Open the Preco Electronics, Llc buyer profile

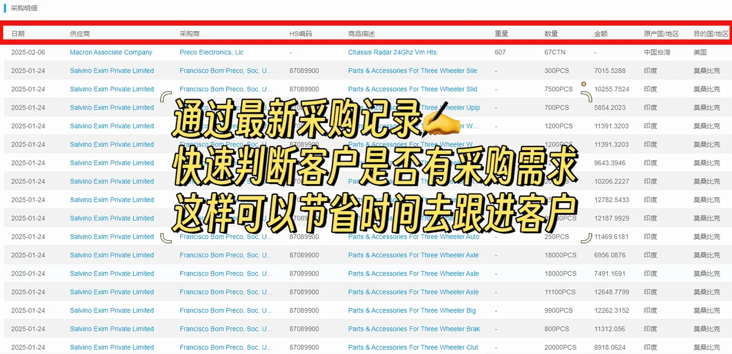click(212, 52)
